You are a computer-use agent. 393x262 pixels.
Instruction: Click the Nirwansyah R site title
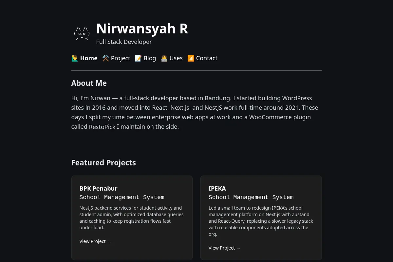(142, 28)
